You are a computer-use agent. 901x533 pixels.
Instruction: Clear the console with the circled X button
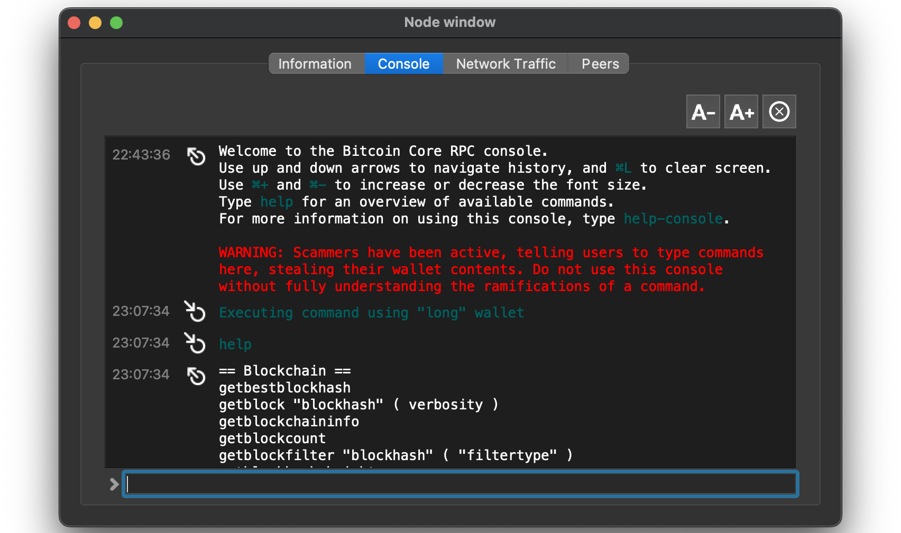click(x=779, y=111)
